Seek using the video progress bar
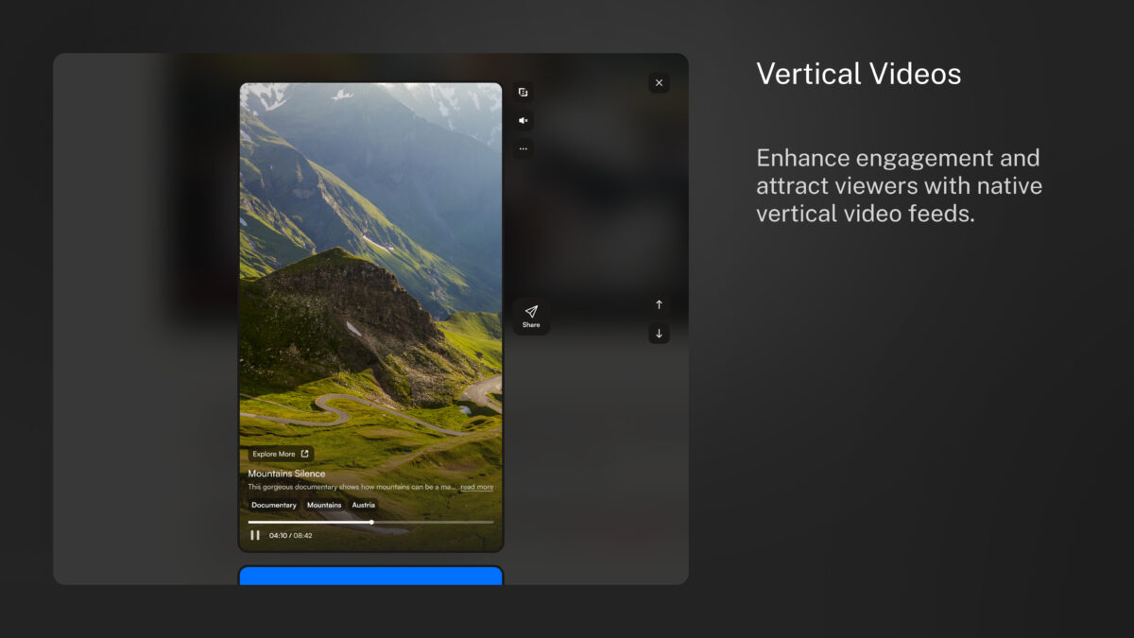Image resolution: width=1134 pixels, height=638 pixels. pos(370,522)
